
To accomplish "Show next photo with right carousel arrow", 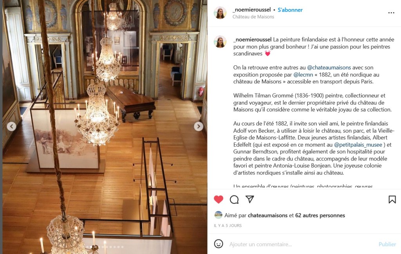I will point(199,126).
